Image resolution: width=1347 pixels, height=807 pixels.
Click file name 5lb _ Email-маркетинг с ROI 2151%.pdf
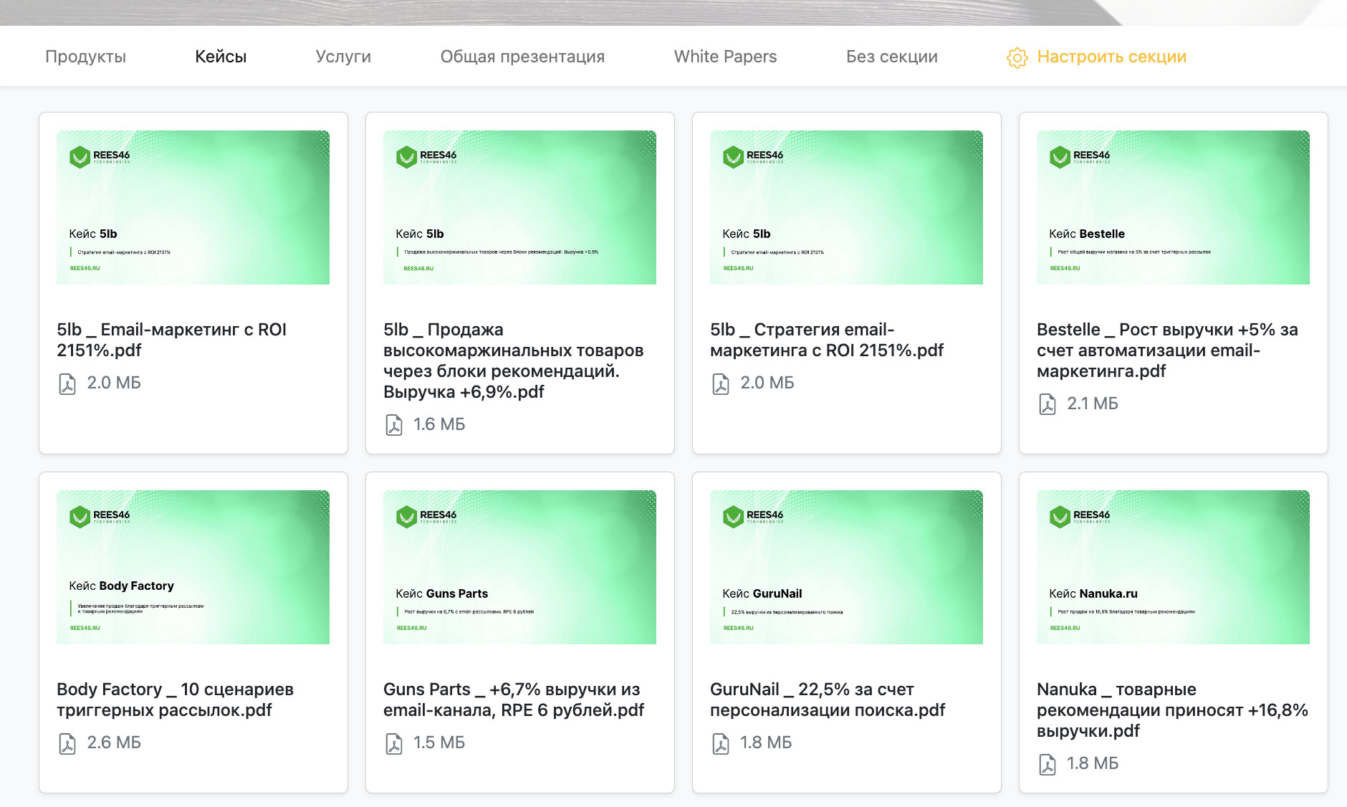pyautogui.click(x=172, y=340)
